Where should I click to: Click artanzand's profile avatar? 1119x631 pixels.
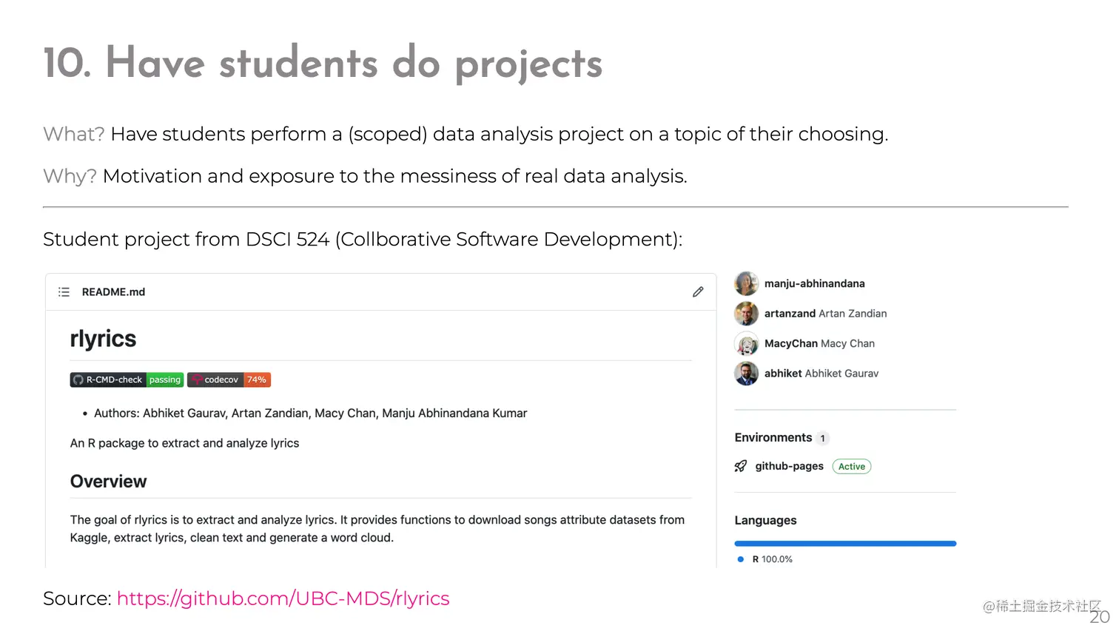point(746,314)
